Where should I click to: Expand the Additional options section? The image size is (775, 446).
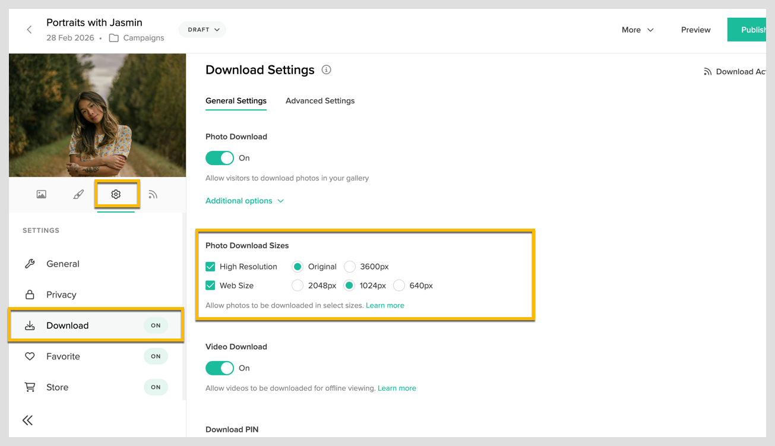[245, 201]
